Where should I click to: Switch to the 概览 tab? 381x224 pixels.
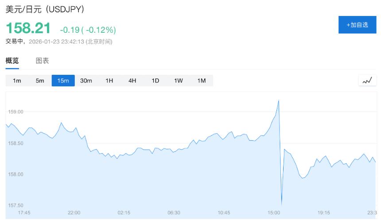pos(12,61)
